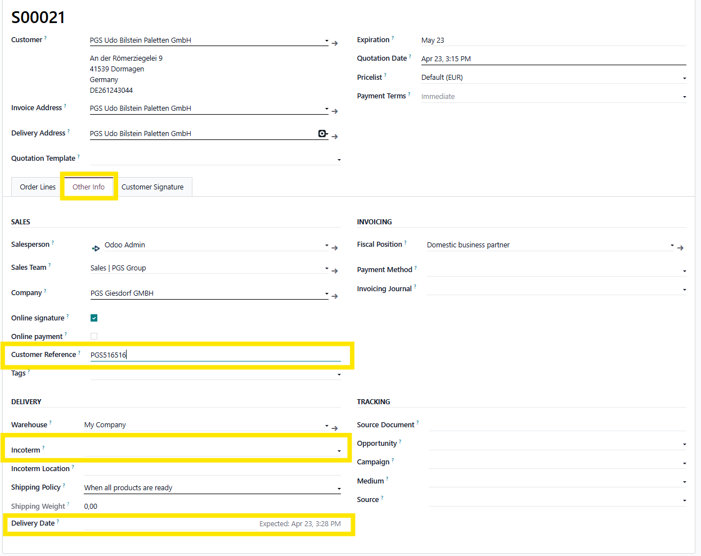Open Delivery Address external link arrow
701x556 pixels.
pos(335,137)
